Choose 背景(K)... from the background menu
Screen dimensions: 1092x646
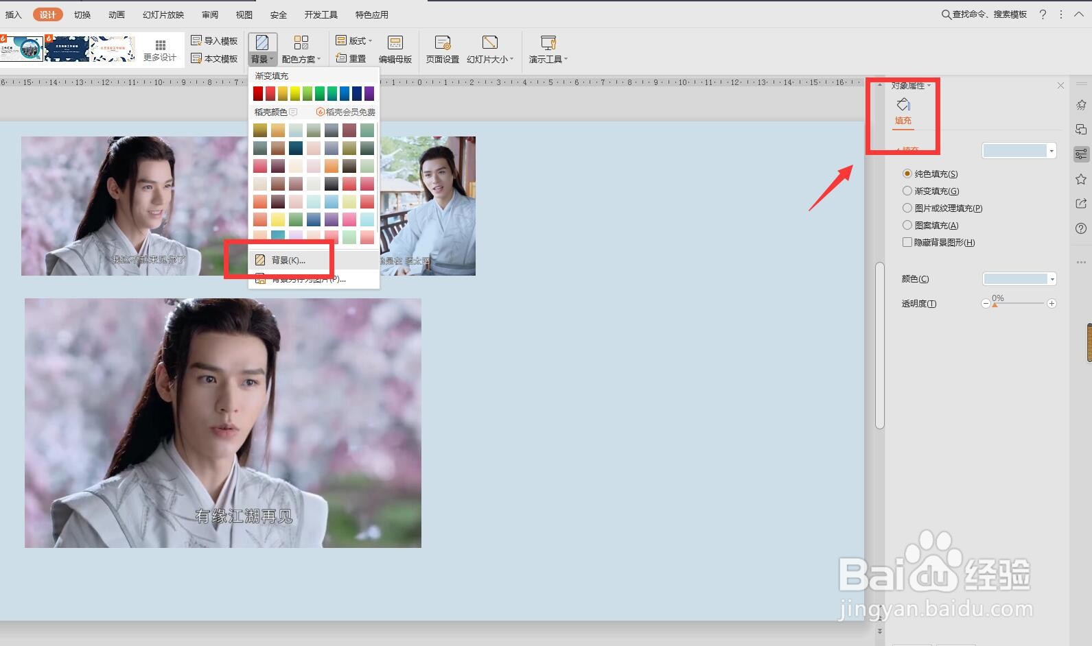(314, 260)
